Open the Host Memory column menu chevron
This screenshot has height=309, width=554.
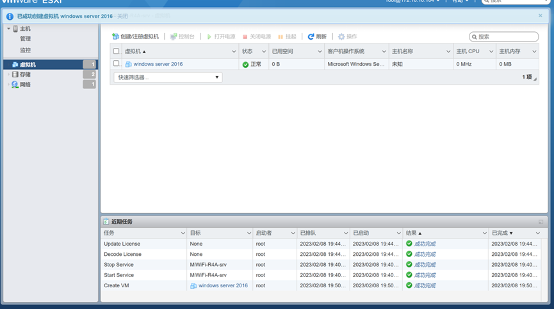tap(534, 51)
